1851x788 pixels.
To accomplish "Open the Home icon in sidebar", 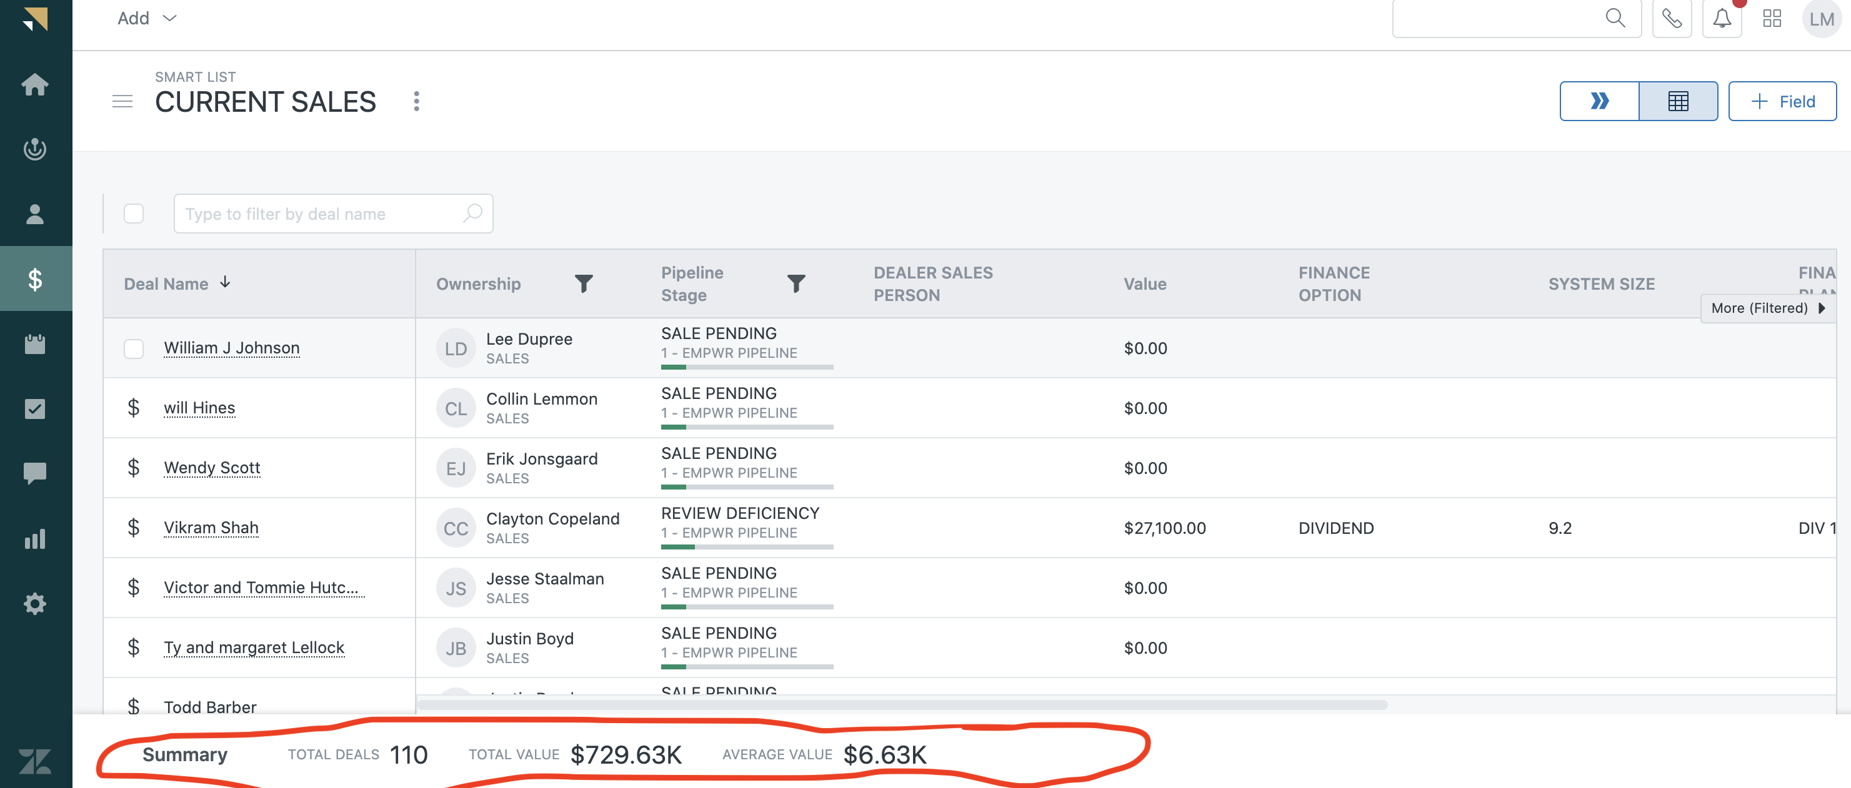I will [x=34, y=85].
